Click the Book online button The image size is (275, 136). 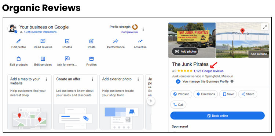[217, 116]
